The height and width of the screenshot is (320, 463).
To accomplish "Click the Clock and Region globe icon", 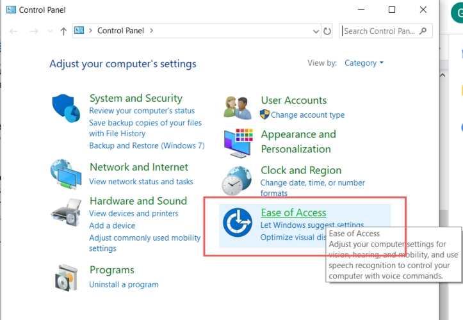I will point(238,180).
